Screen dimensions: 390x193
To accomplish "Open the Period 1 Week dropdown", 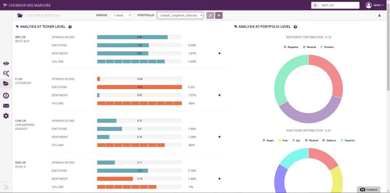I will (x=121, y=16).
